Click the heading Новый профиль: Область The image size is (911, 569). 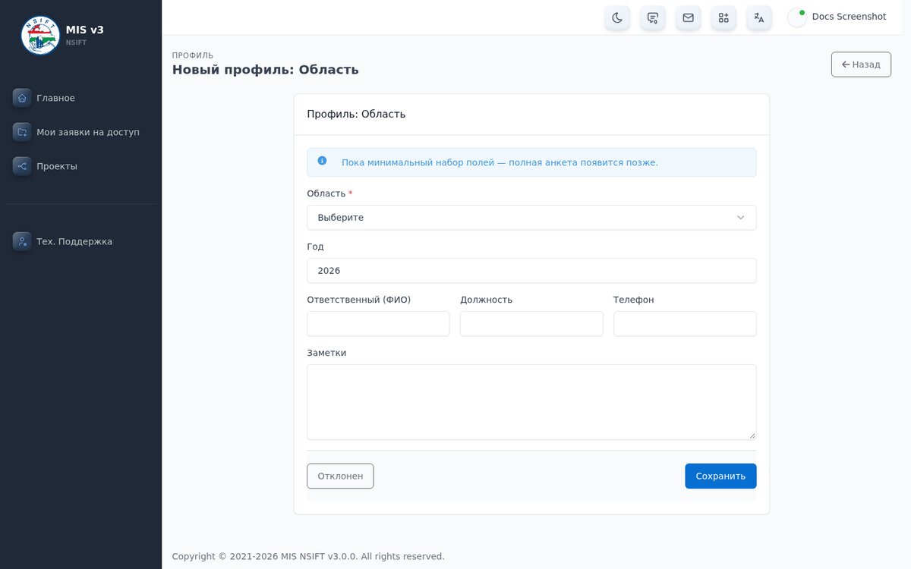(266, 70)
